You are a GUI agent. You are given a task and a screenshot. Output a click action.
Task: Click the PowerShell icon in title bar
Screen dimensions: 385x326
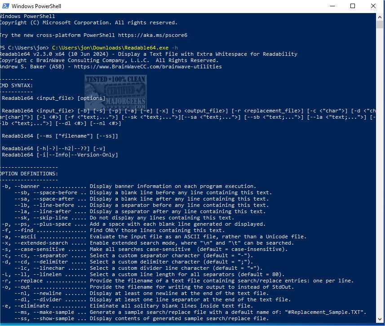(5, 6)
